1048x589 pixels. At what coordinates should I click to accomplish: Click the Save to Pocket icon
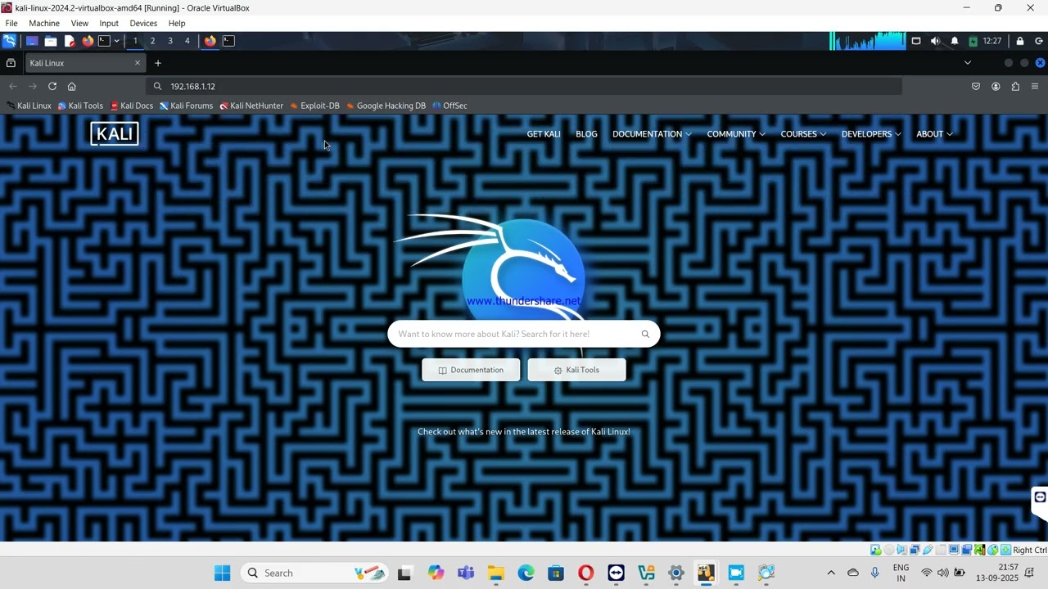976,86
